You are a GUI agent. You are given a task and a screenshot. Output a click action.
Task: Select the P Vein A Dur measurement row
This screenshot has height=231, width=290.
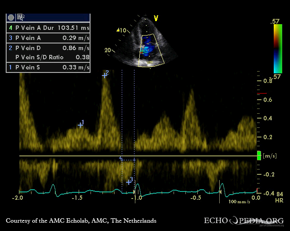[48, 28]
